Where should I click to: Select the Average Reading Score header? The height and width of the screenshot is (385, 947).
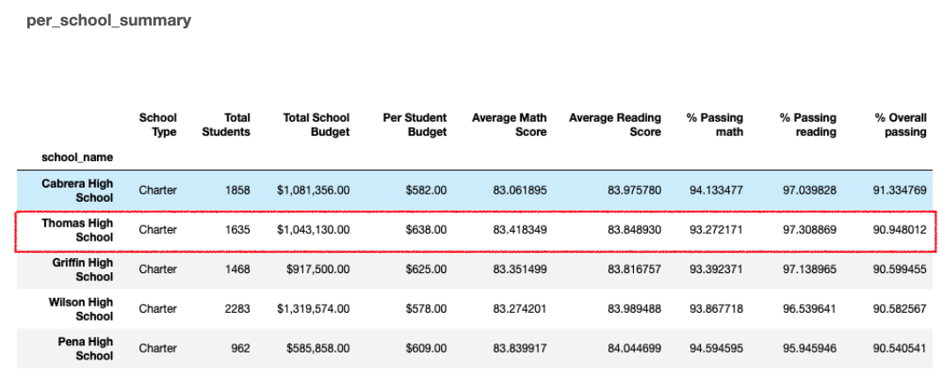click(615, 125)
